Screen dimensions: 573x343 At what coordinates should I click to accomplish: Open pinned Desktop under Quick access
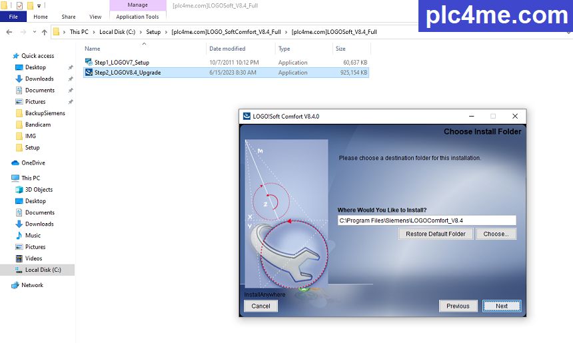click(35, 67)
